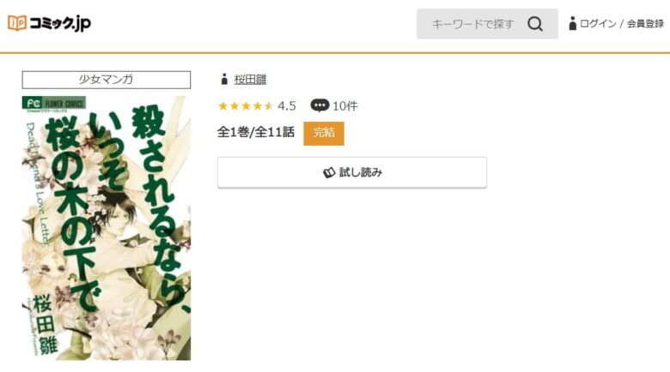Click the コミック.jp logo icon
The height and width of the screenshot is (372, 670).
(17, 23)
